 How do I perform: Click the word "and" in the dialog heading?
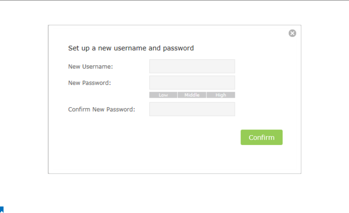coord(155,48)
